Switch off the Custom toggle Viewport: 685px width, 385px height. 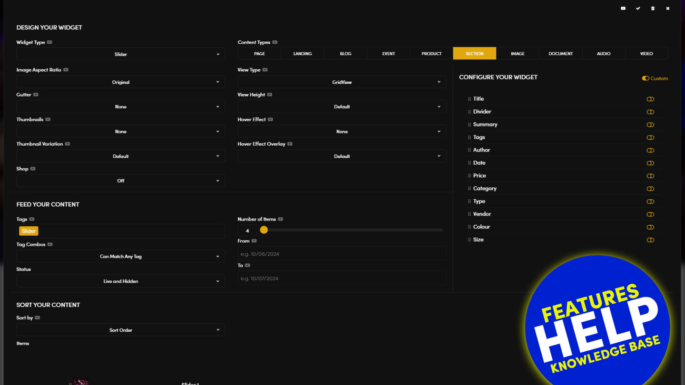(x=645, y=78)
